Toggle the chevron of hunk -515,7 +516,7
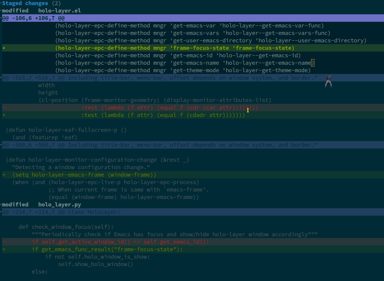This screenshot has width=384, height=281. click(x=1, y=78)
